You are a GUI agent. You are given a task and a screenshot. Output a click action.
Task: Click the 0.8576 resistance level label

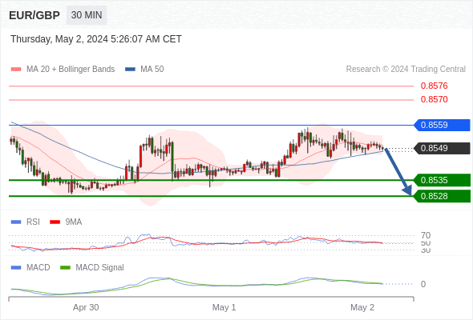pyautogui.click(x=434, y=86)
